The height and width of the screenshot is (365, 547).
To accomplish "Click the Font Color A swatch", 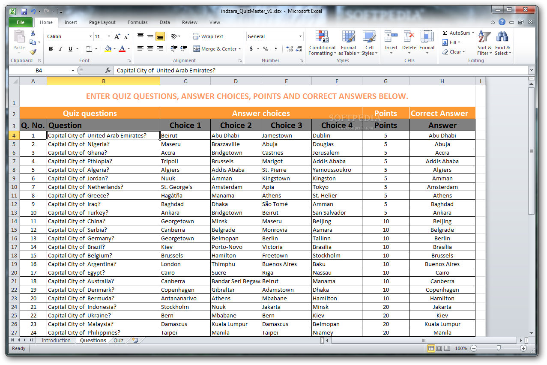I will pos(122,49).
